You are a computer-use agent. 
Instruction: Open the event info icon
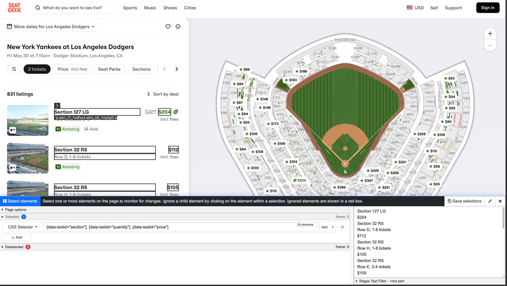tap(178, 26)
